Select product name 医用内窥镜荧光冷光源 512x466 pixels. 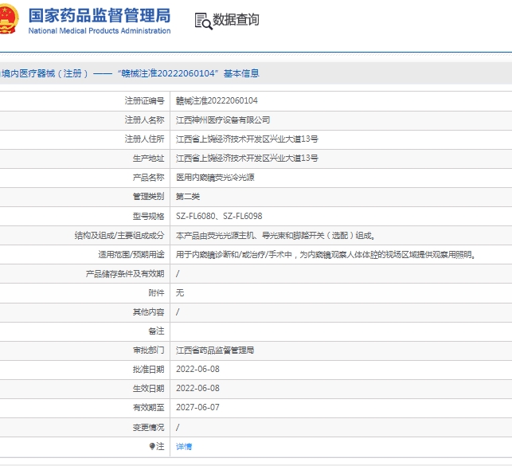215,178
